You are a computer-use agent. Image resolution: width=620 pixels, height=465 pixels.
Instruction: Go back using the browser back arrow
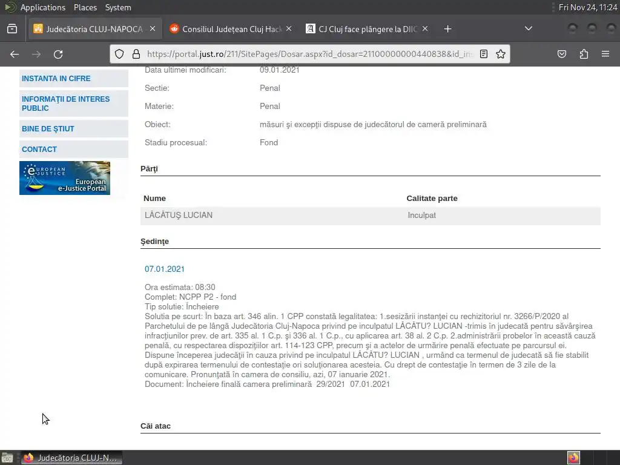15,54
